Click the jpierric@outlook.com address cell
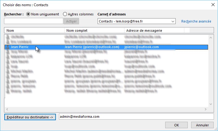This screenshot has height=131, width=218. [x=141, y=47]
